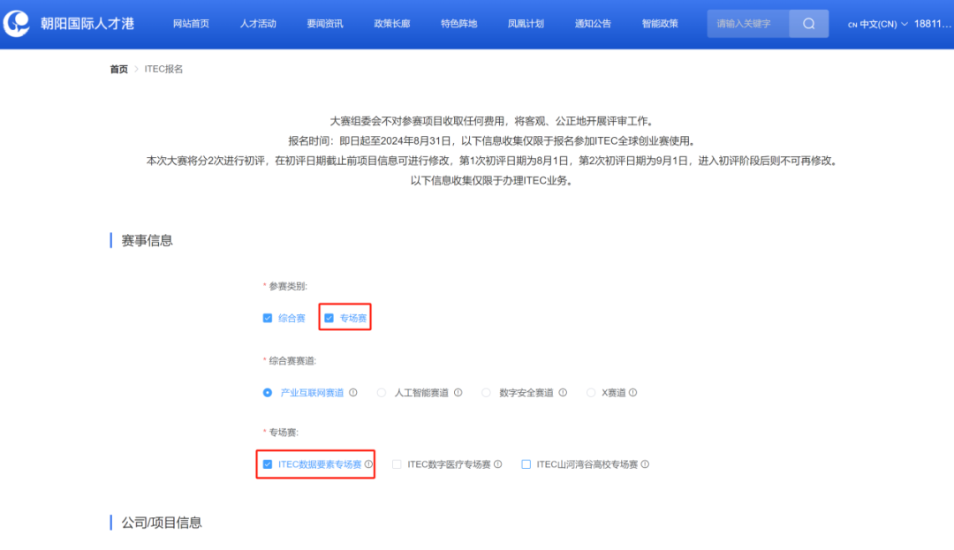
Task: Uncheck the 专场赛 checkbox
Action: 329,318
